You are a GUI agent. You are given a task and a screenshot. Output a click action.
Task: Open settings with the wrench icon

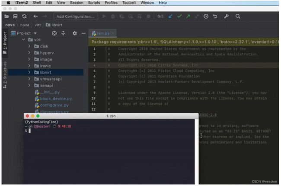(x=227, y=16)
